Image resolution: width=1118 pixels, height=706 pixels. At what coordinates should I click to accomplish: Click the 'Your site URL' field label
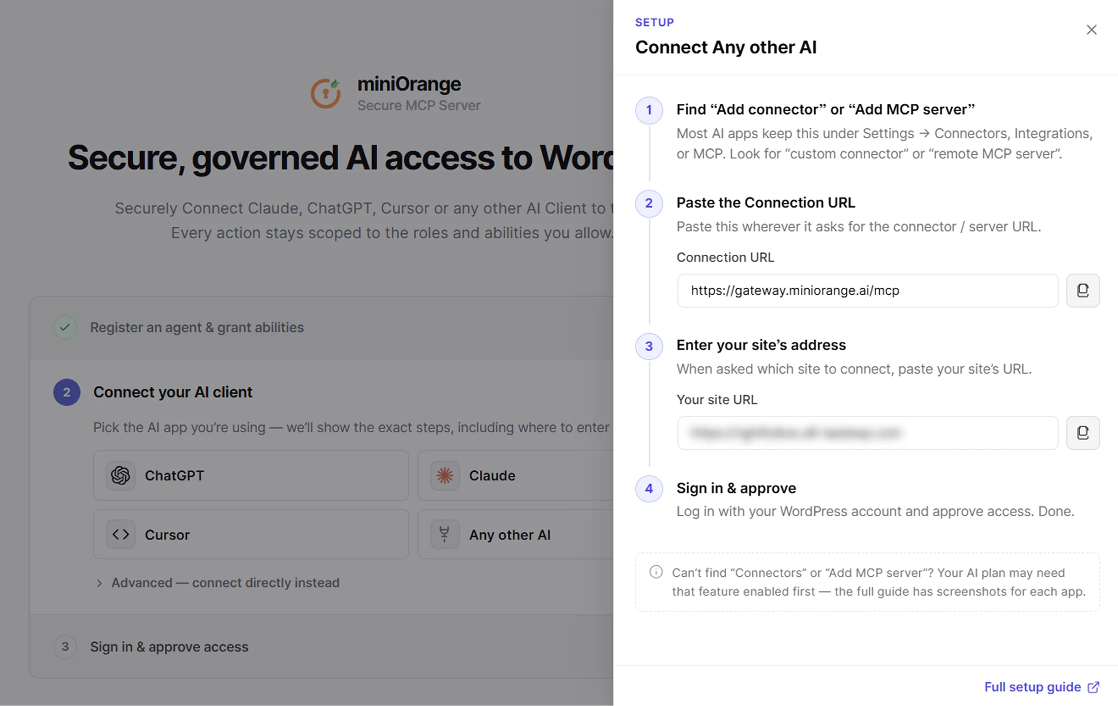(x=717, y=400)
